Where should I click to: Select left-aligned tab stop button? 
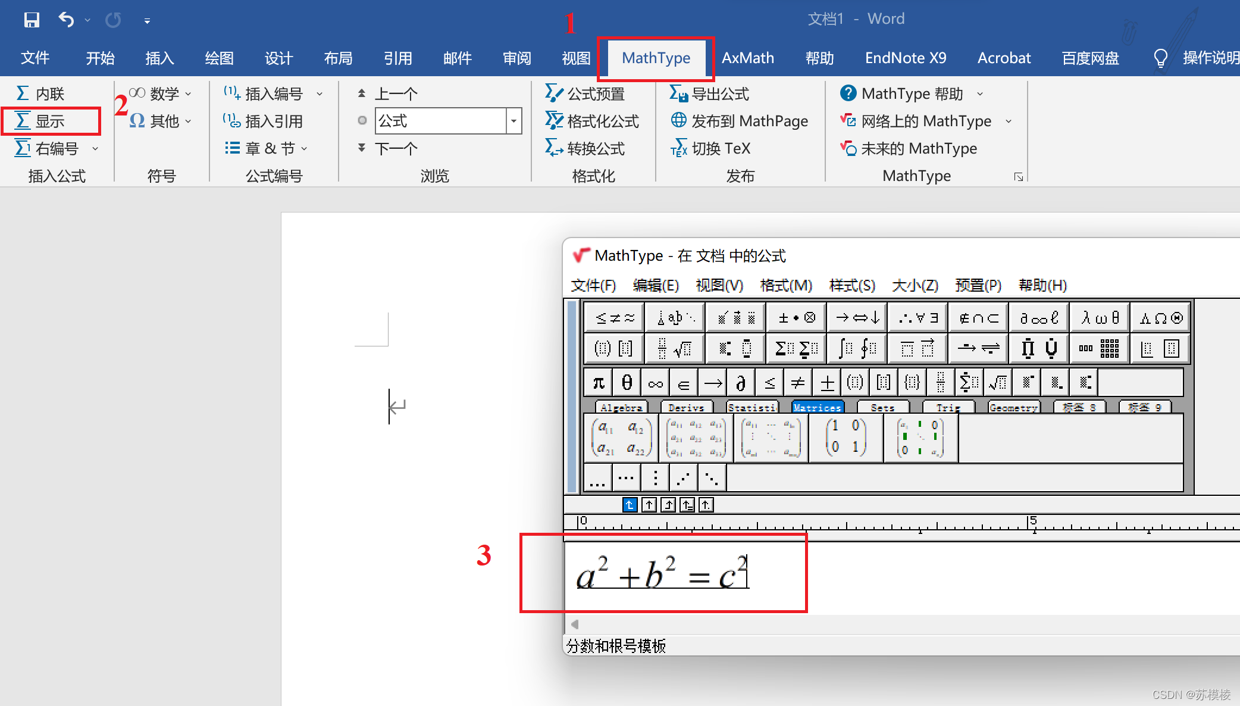point(630,505)
